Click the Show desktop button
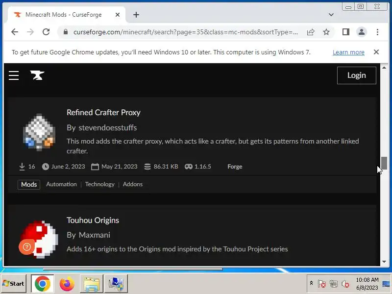392x294 pixels. point(387,284)
